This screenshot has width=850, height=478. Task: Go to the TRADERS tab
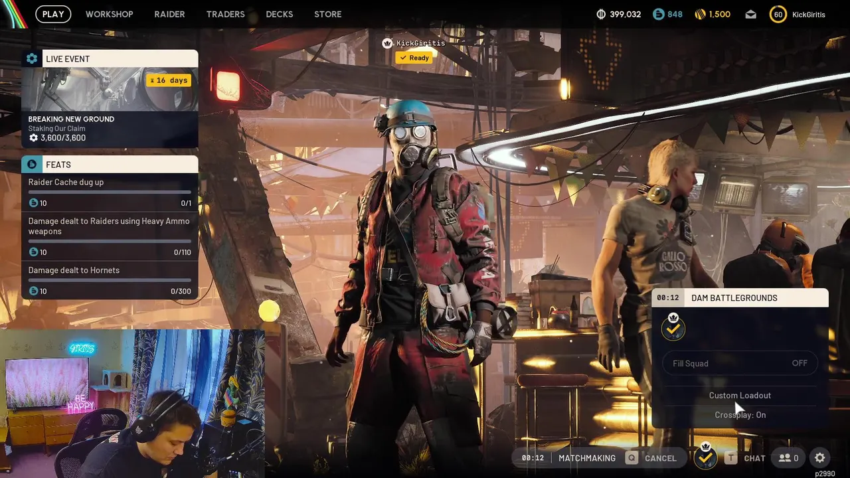pyautogui.click(x=225, y=14)
